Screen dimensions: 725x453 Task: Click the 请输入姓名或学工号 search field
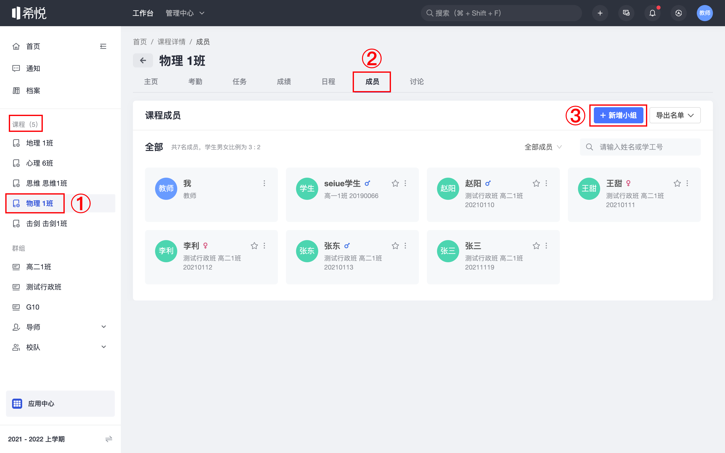(x=640, y=147)
